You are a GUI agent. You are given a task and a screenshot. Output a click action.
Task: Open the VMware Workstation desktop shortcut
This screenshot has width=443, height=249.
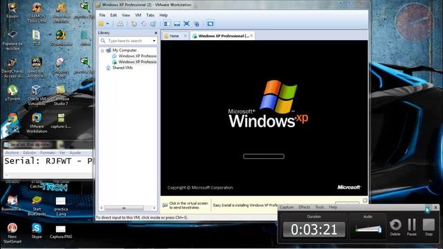click(x=37, y=123)
